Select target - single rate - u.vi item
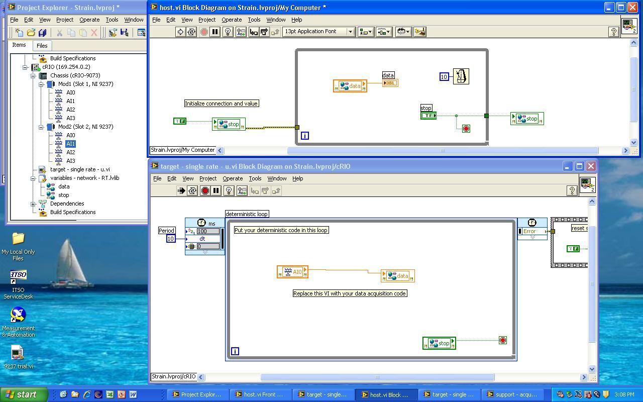The image size is (643, 402). tap(80, 169)
